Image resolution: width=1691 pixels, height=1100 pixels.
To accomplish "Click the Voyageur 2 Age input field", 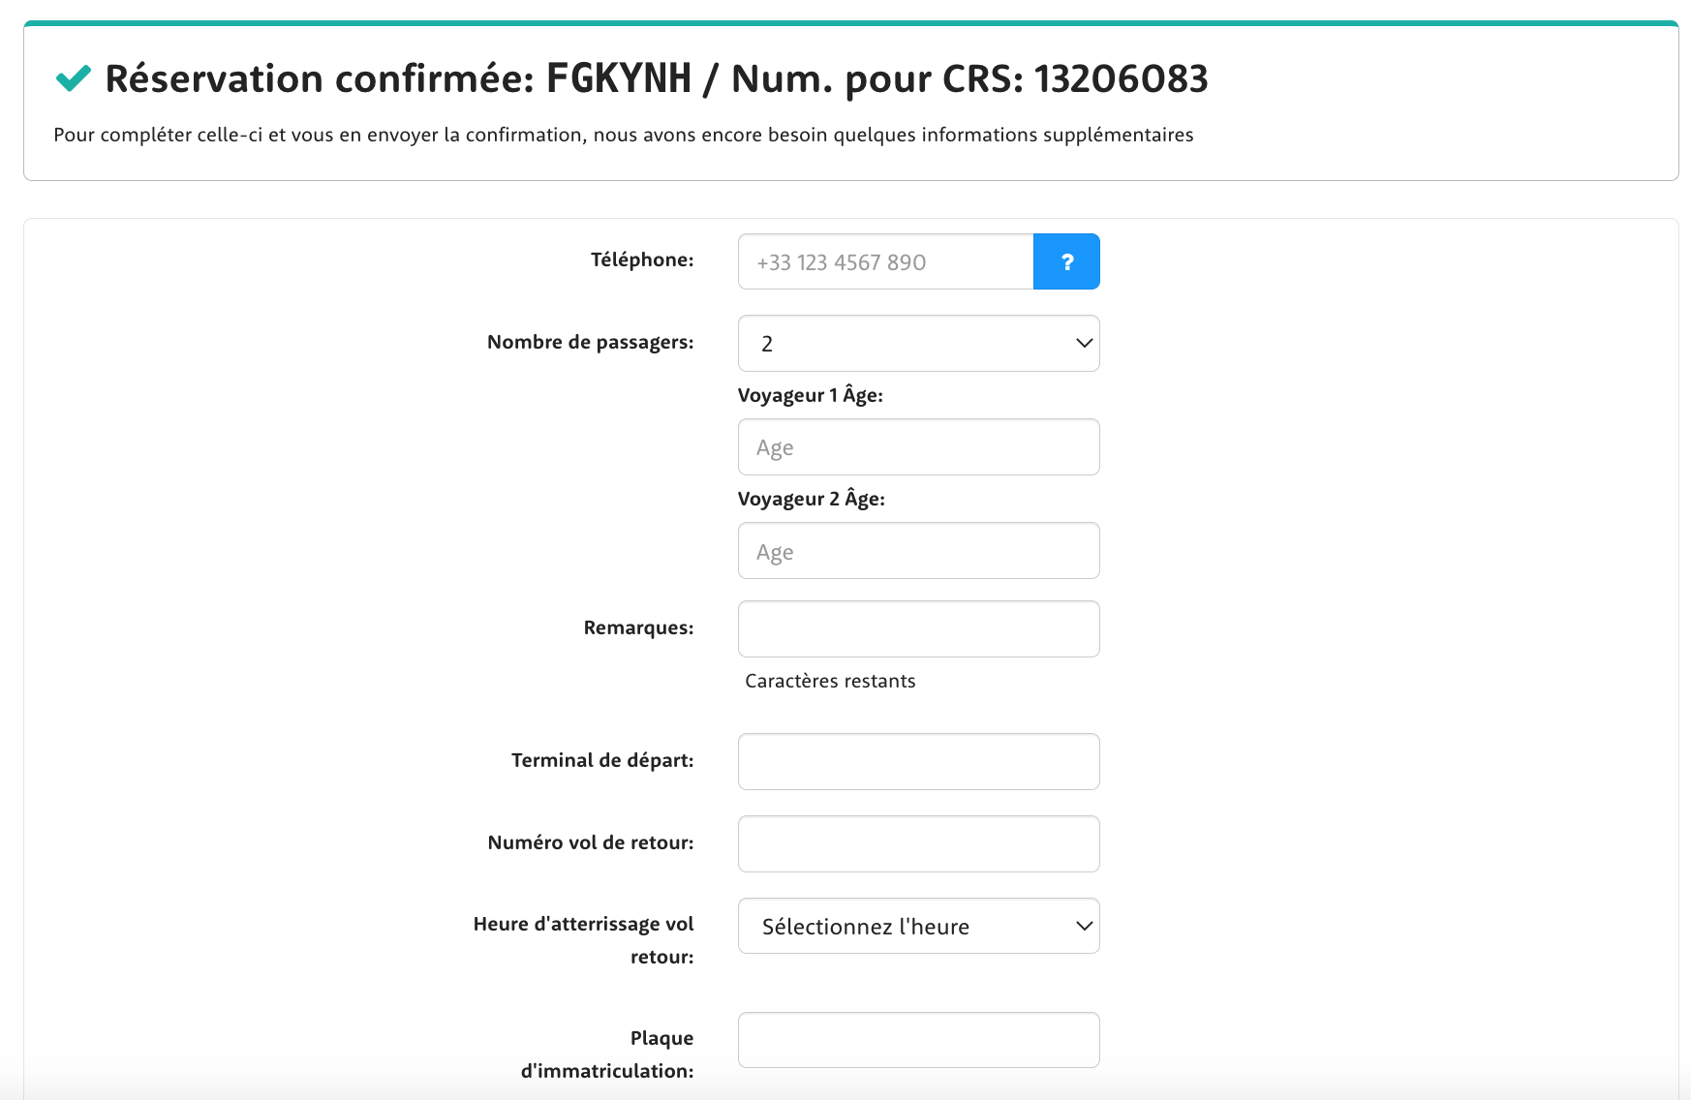I will click(x=918, y=551).
